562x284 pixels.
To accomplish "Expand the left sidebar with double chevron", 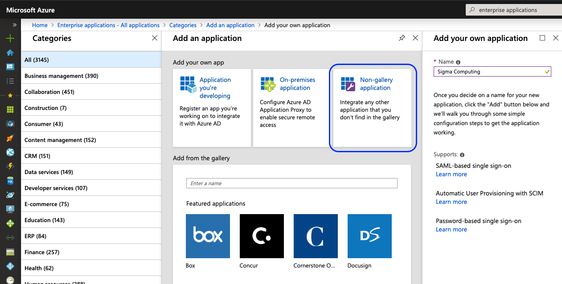I will click(15, 25).
